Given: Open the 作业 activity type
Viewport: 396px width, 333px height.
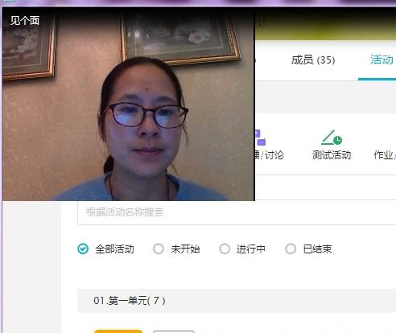Looking at the screenshot, I should coord(385,155).
